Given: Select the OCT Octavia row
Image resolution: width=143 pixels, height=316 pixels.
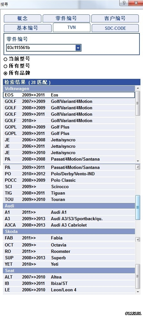Looking at the screenshot, I should point(69,245).
